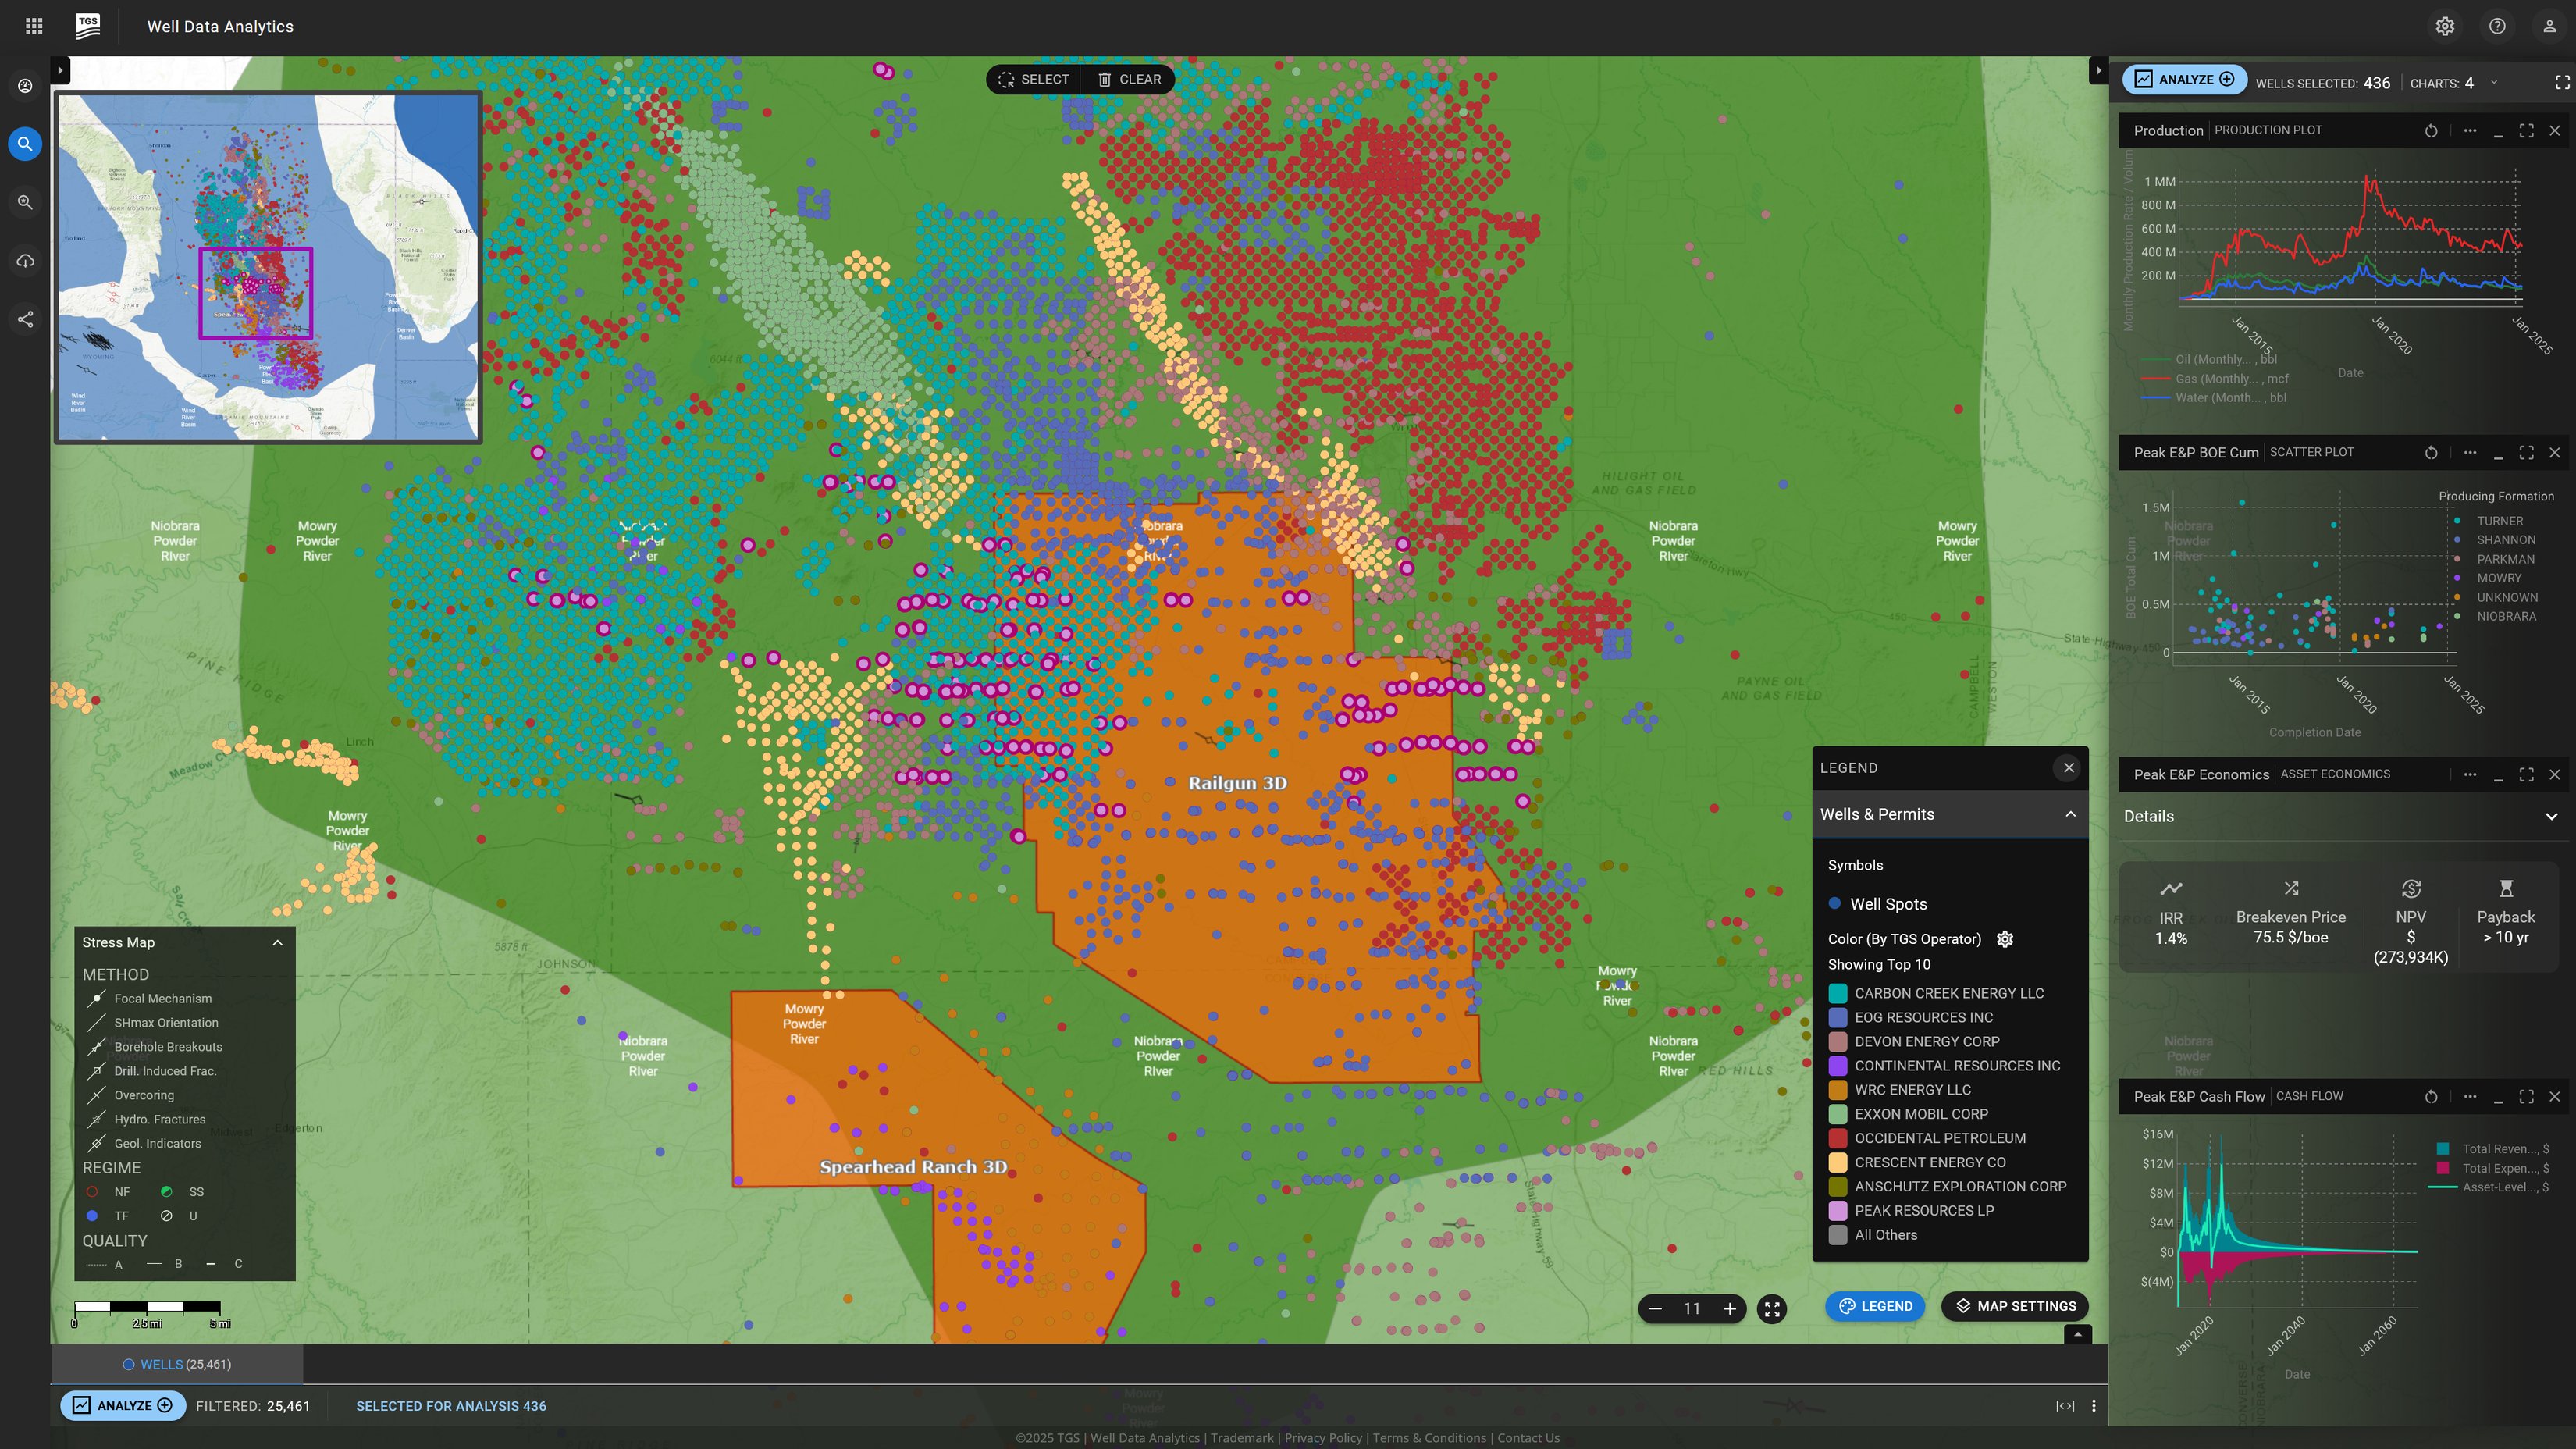The image size is (2576, 1449).
Task: Expand the Details section in Peak E&P Economics
Action: (2551, 815)
